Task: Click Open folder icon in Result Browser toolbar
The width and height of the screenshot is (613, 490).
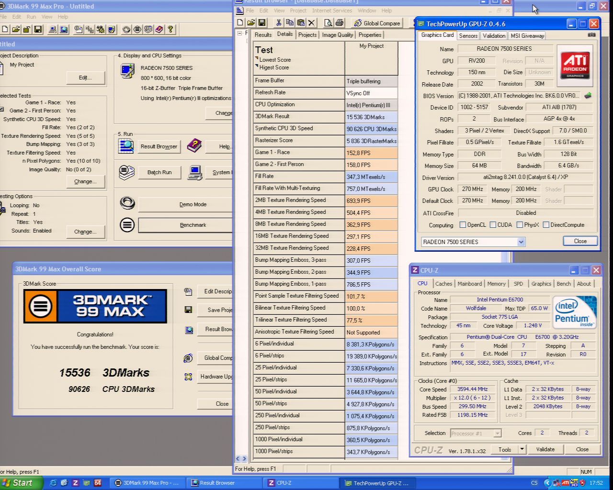Action: [x=251, y=22]
